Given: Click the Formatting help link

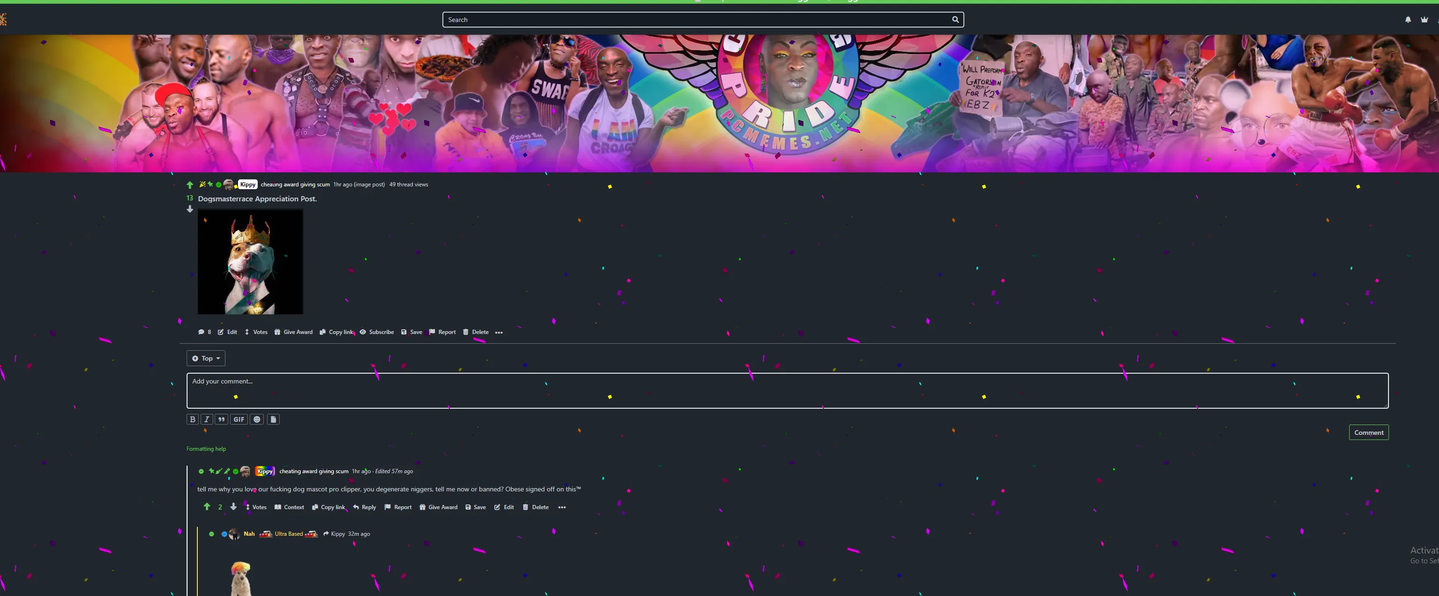Looking at the screenshot, I should point(207,448).
